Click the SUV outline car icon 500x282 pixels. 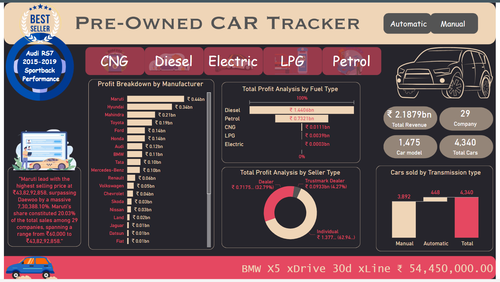444,73
